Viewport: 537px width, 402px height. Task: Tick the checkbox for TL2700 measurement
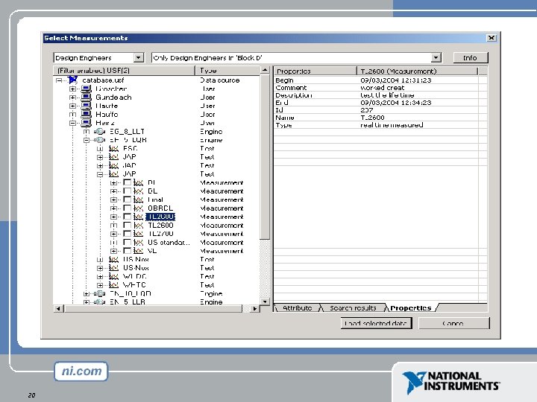127,234
